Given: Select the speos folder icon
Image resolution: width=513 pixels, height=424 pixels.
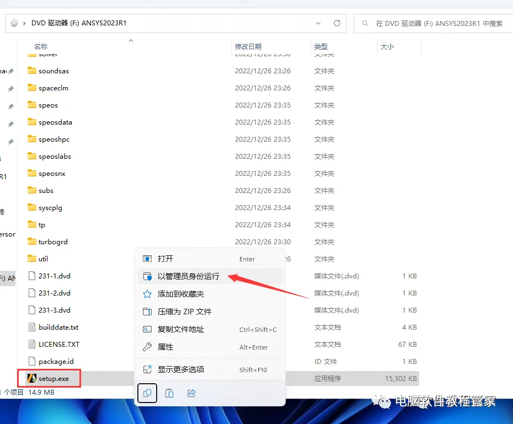Looking at the screenshot, I should (32, 105).
